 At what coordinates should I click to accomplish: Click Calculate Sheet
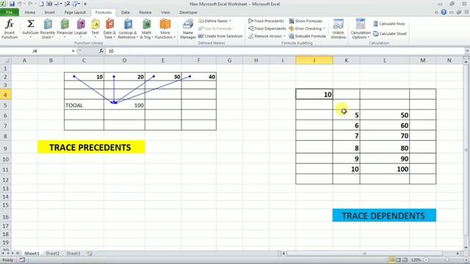click(x=390, y=34)
